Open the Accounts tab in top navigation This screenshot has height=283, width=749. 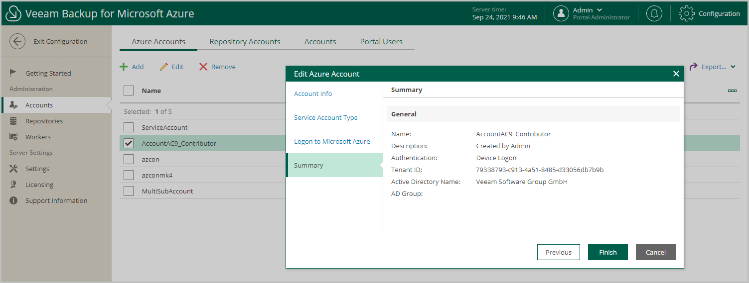(x=320, y=42)
